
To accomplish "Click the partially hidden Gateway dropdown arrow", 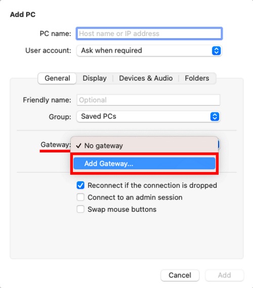I will coord(219,145).
